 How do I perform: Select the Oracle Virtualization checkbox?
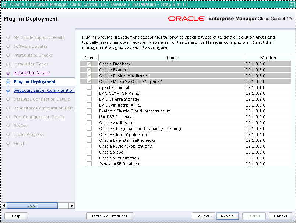(x=89, y=158)
